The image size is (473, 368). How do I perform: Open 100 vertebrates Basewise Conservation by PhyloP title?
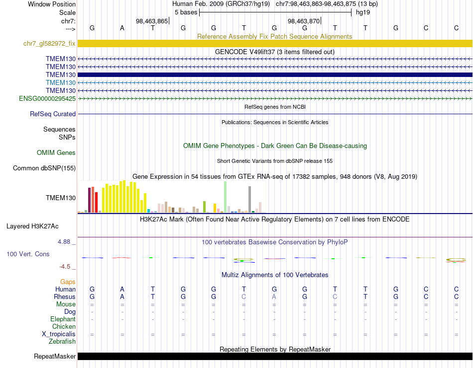[274, 242]
